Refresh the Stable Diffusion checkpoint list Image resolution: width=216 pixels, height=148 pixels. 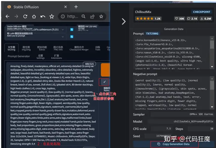click(x=72, y=29)
